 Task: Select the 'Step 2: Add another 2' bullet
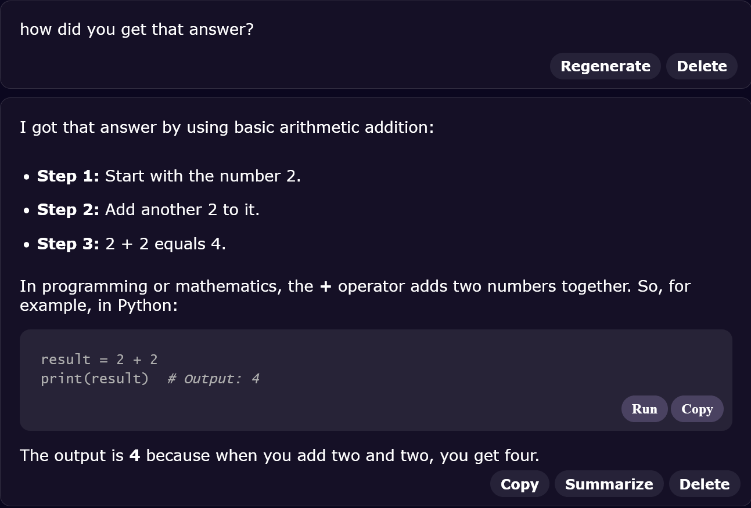click(148, 209)
